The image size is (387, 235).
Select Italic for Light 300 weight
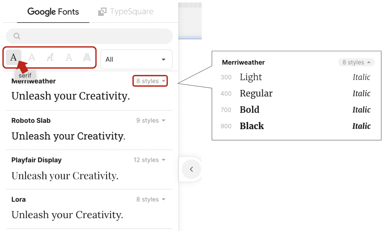point(361,77)
